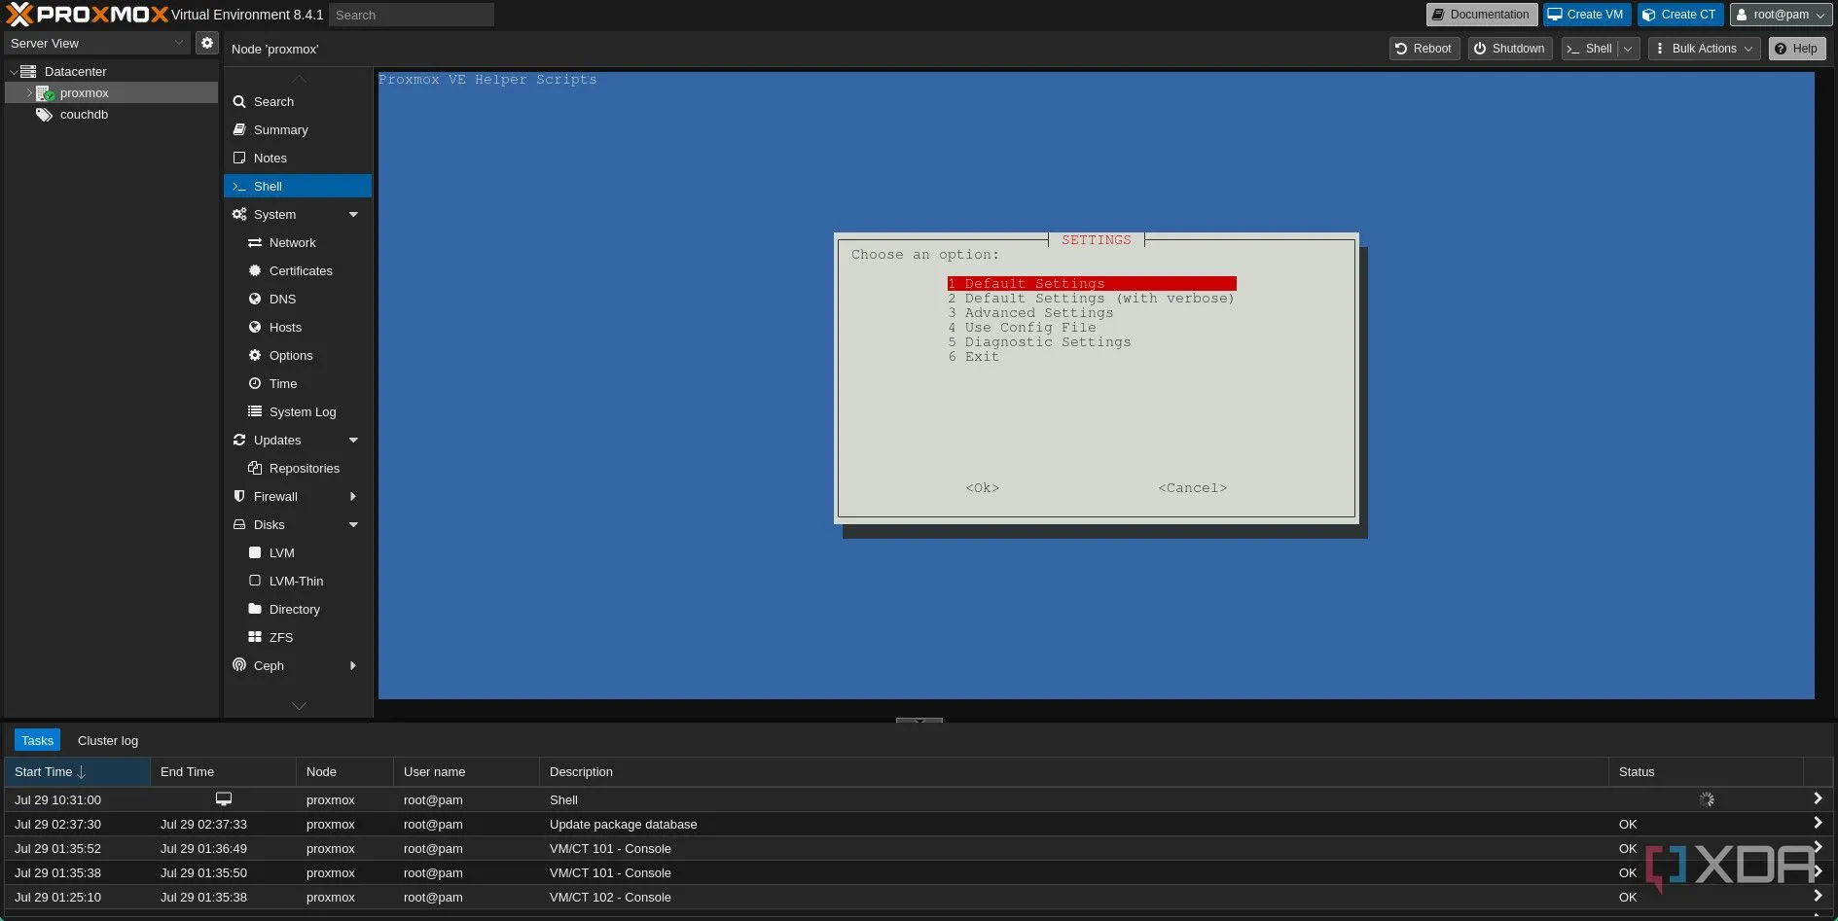Expand the proxmox node tree arrow

tap(29, 93)
